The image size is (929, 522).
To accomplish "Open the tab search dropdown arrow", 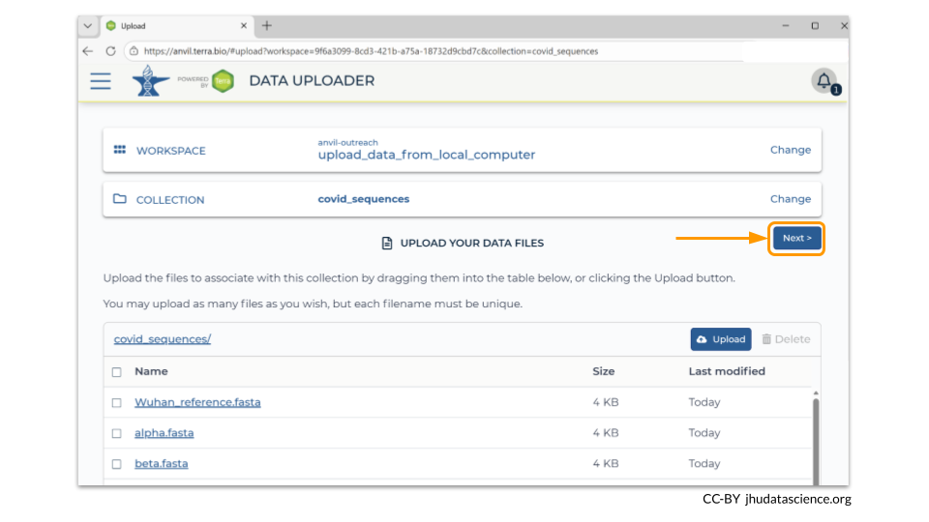I will click(x=88, y=26).
